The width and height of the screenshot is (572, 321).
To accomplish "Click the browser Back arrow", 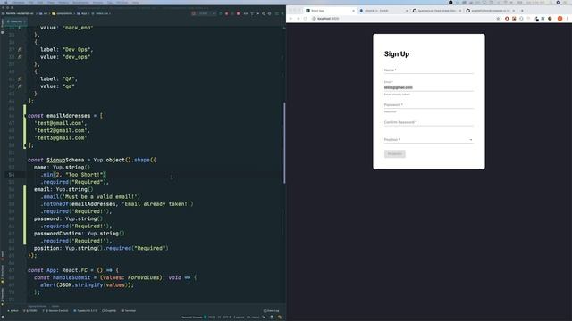I will click(x=290, y=19).
